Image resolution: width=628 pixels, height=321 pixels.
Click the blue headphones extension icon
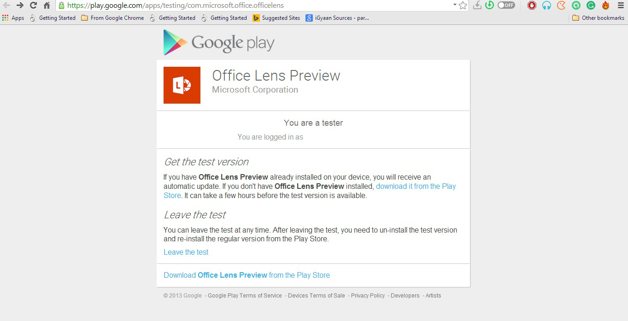(x=546, y=6)
